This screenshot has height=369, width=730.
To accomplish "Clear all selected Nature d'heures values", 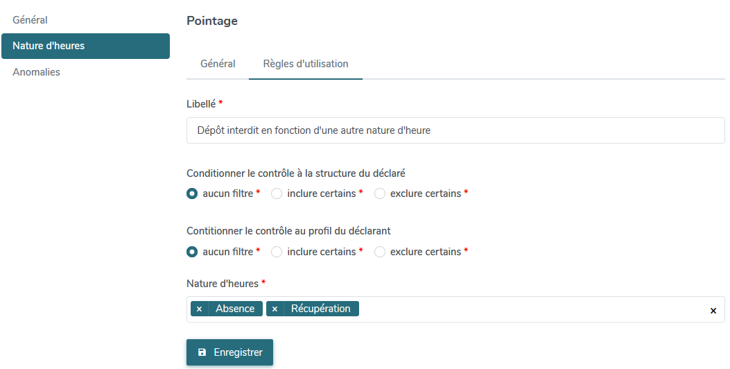I will click(x=713, y=310).
